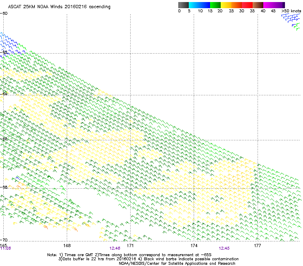Click the '-60' latitude label
Screen dimensions: 303x266
4,14
